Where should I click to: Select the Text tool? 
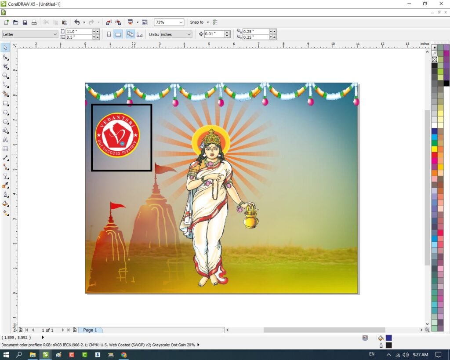pyautogui.click(x=5, y=139)
